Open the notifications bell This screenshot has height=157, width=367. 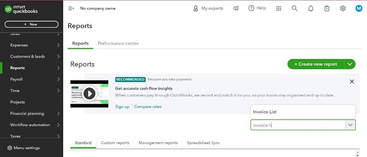click(x=311, y=8)
